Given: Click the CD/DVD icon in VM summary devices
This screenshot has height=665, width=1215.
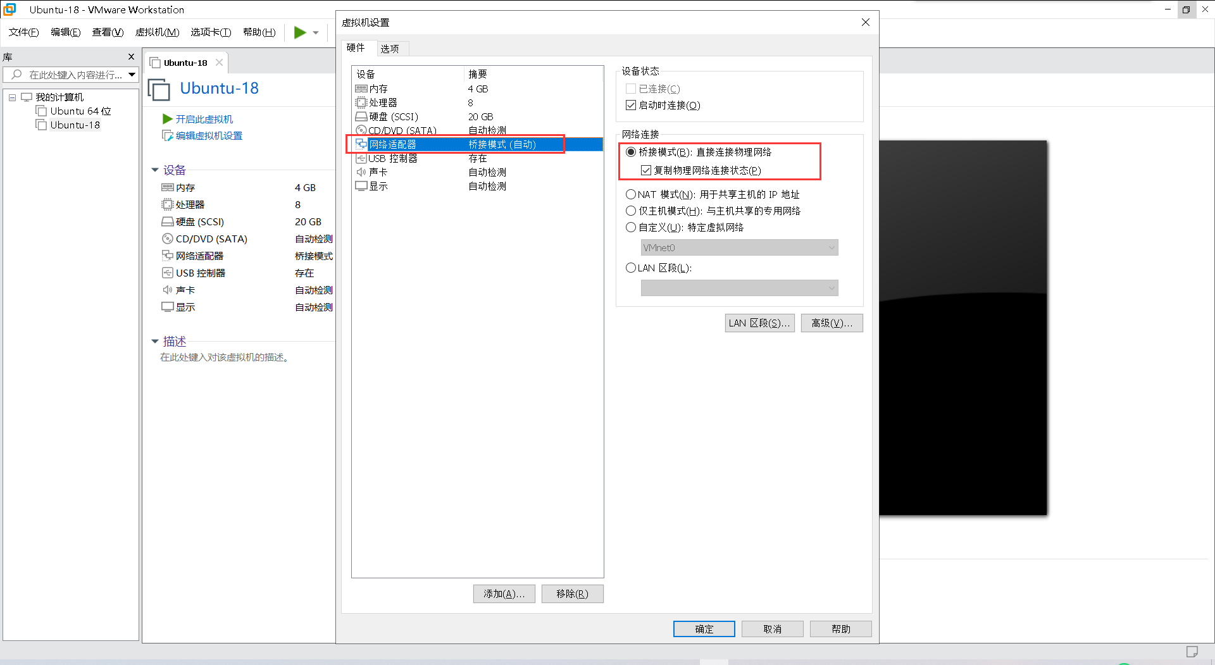Looking at the screenshot, I should click(x=168, y=239).
